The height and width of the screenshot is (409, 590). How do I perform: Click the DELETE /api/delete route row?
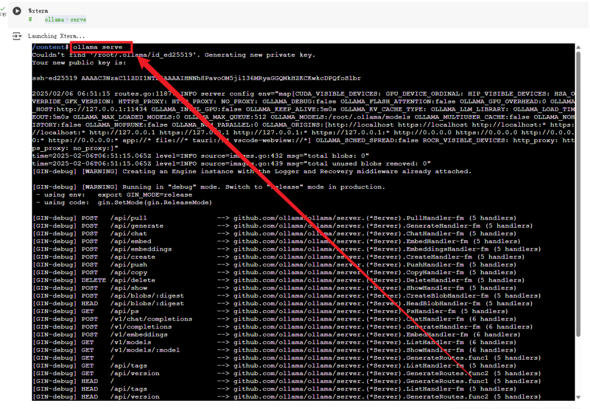pyautogui.click(x=279, y=280)
